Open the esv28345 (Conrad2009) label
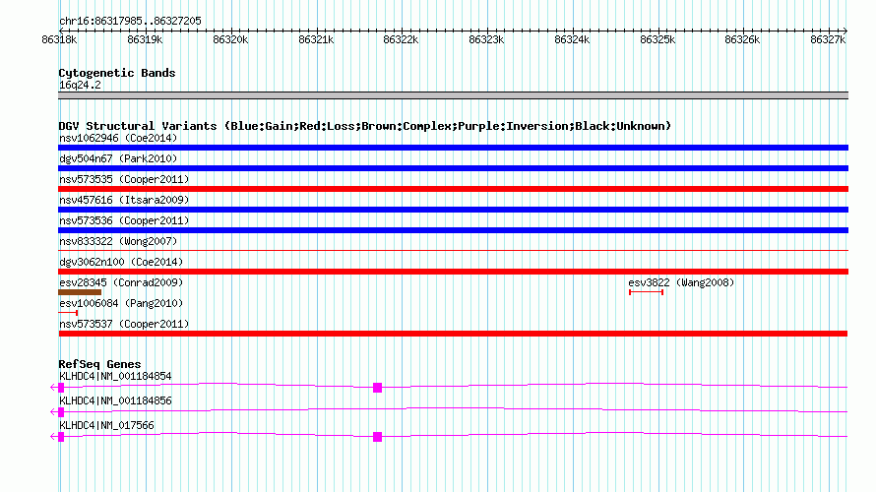The width and height of the screenshot is (876, 492). (x=121, y=282)
